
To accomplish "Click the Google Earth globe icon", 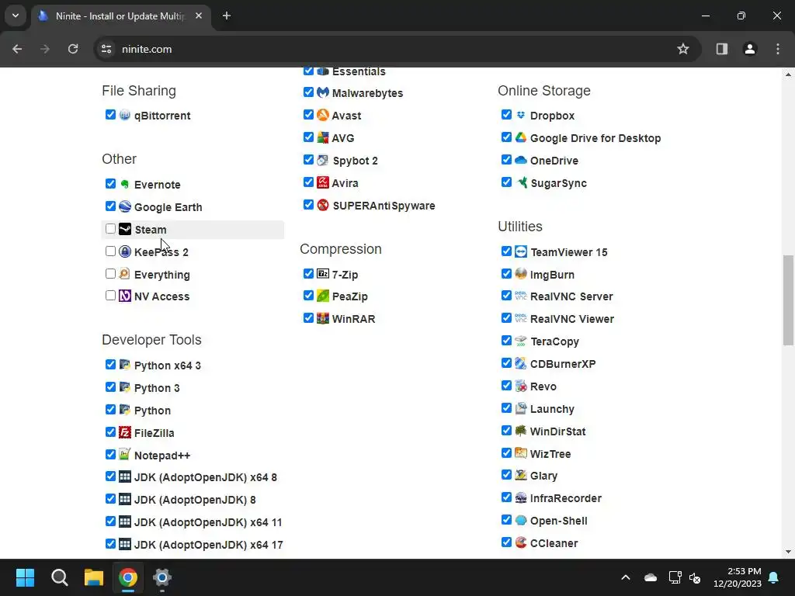I will point(125,206).
